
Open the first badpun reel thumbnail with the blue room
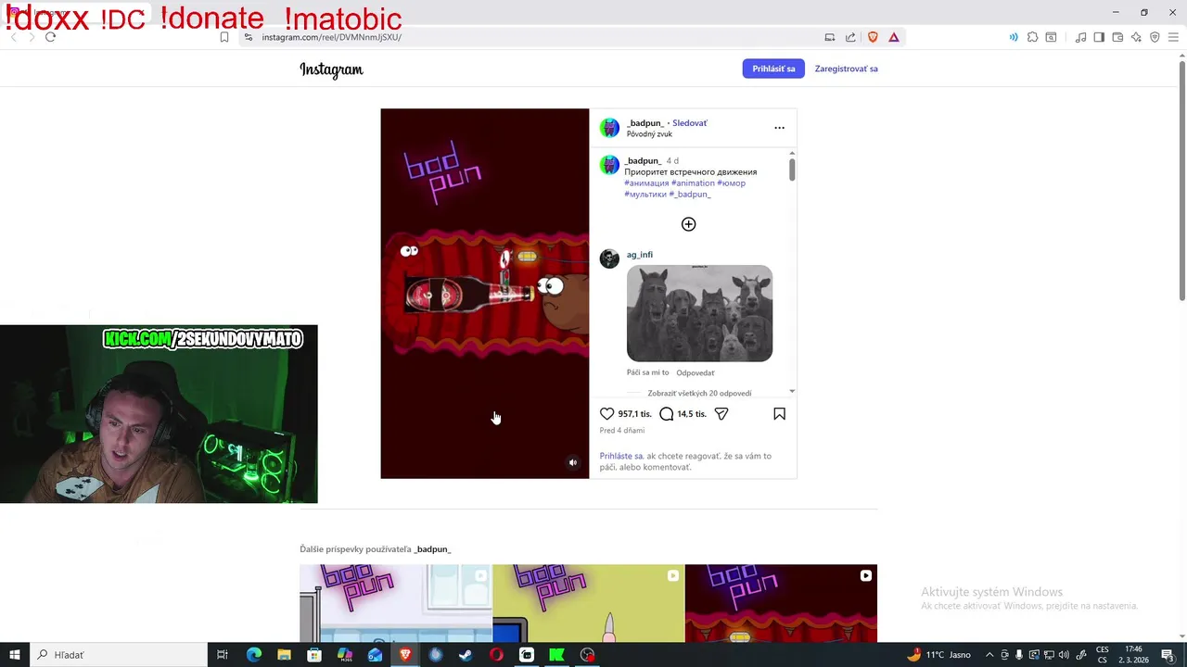[x=396, y=603]
